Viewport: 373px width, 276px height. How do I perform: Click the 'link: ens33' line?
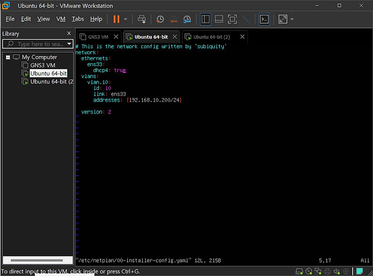109,94
